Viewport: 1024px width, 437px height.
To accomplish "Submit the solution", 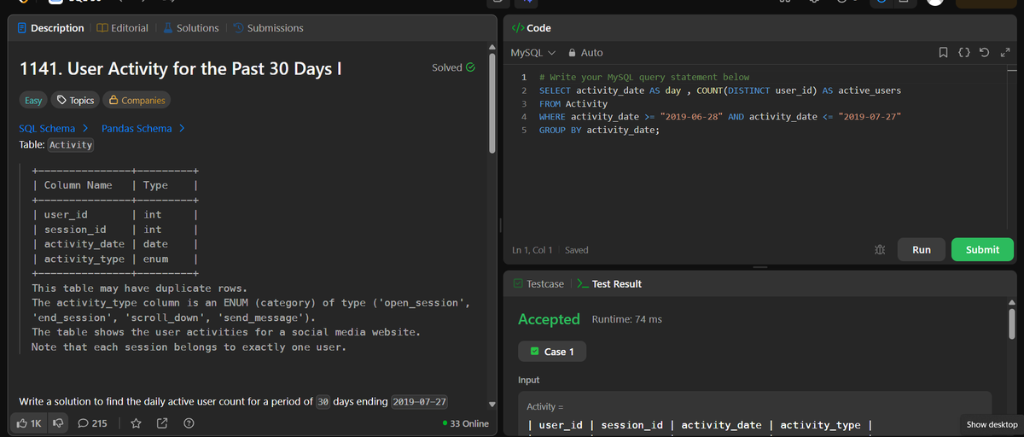I will pyautogui.click(x=982, y=249).
